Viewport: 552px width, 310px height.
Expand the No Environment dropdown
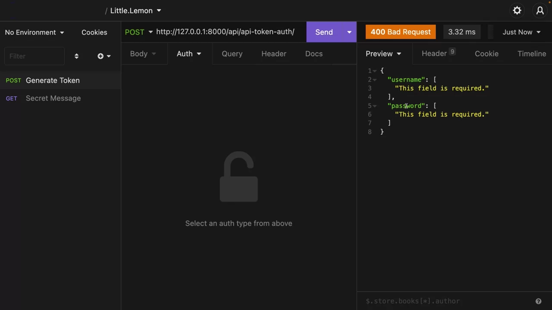pyautogui.click(x=34, y=32)
